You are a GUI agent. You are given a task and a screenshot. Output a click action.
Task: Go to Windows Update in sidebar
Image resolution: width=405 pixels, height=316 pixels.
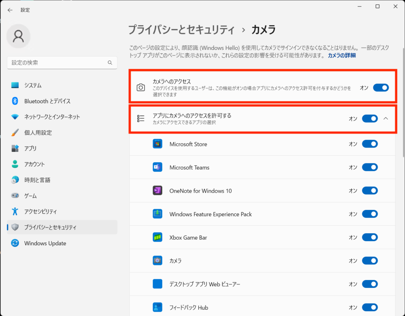tap(45, 243)
